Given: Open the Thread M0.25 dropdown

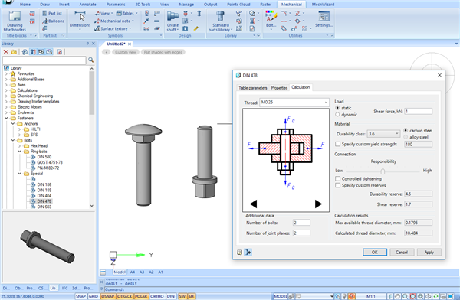Looking at the screenshot, I should [294, 103].
